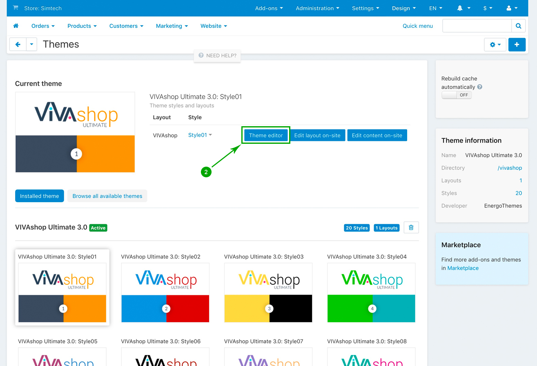Screen dimensions: 537x366
Task: Click the shopping cart store icon
Action: (16, 8)
